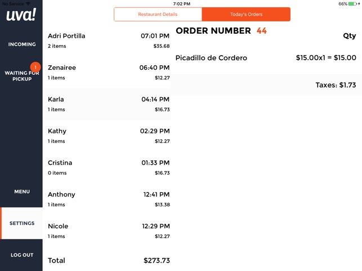Screen dimensions: 362x271
Task: Select Nicole's 12:29 PM order
Action: point(108,231)
